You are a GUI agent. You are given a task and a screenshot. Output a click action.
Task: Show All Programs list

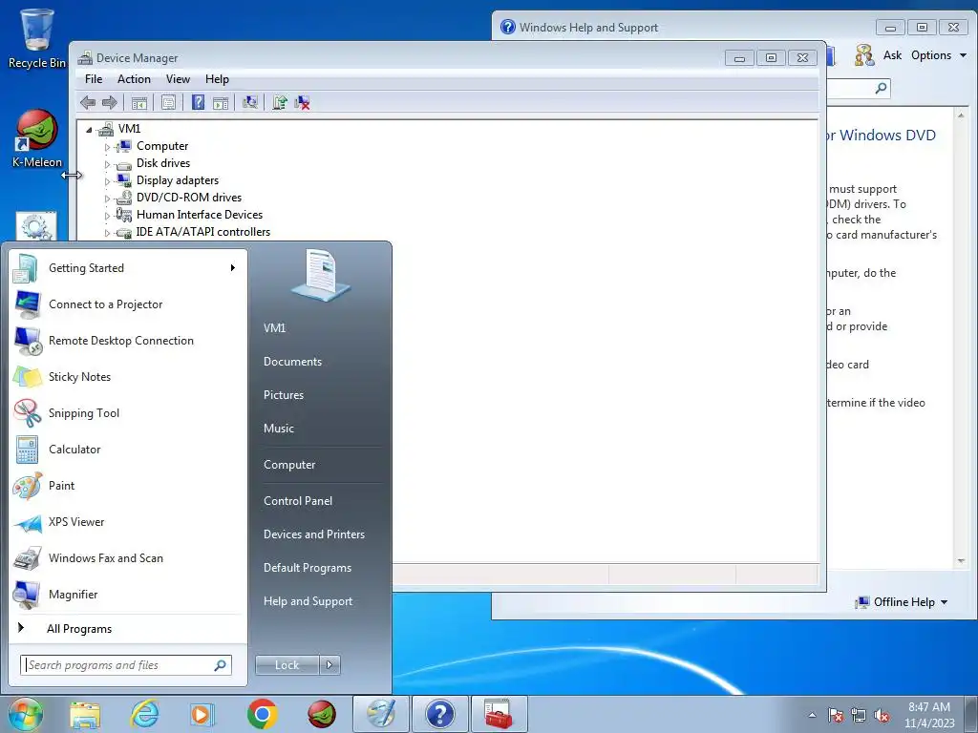point(127,629)
